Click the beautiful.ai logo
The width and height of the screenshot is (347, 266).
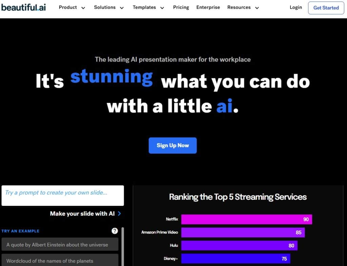coord(23,7)
